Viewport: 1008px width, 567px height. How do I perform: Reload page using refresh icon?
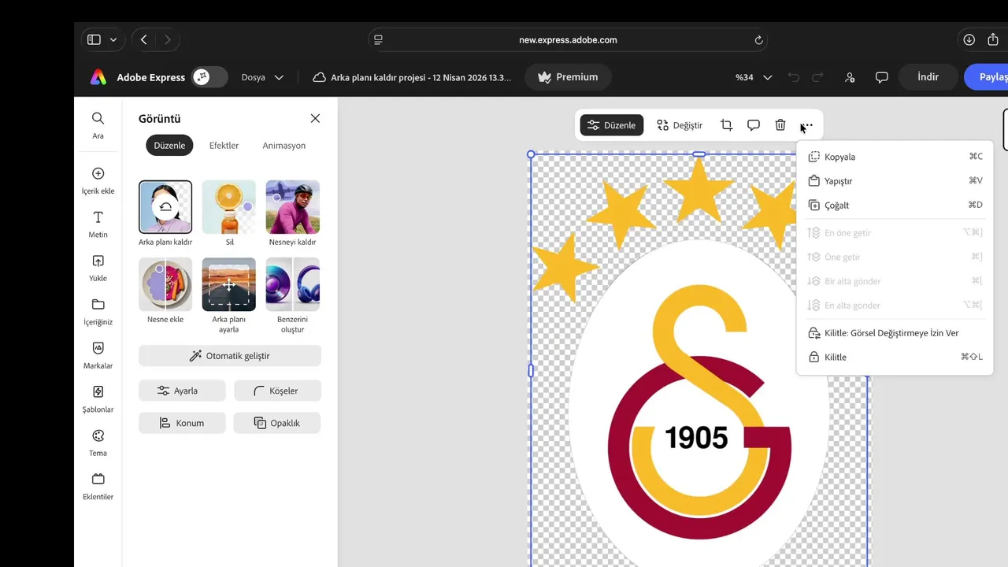[x=758, y=39]
